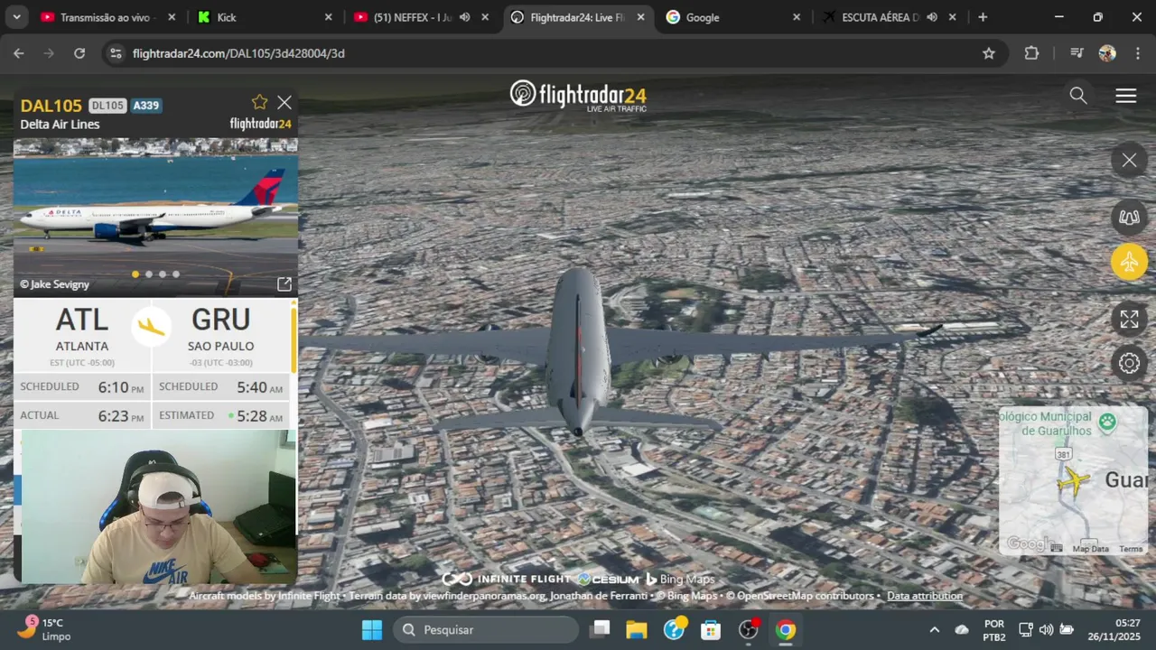Open a new browser tab
This screenshot has width=1156, height=650.
pos(983,17)
